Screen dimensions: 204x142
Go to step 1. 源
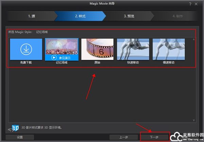[x=32, y=16]
